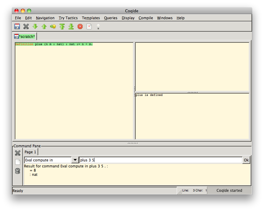The height and width of the screenshot is (211, 264).
Task: Click the red stop interrupt icon
Action: [80, 26]
